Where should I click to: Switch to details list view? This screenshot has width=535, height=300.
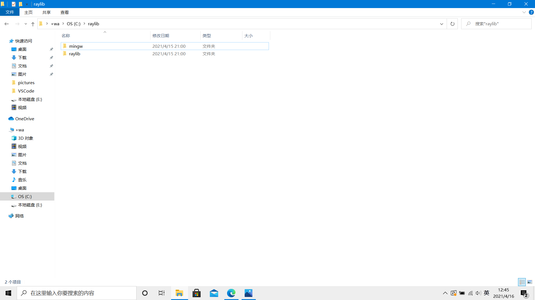(522, 282)
